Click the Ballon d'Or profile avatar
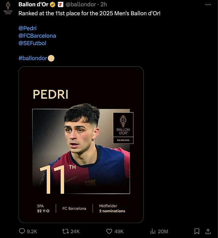The height and width of the screenshot is (238, 218). pos(8,8)
